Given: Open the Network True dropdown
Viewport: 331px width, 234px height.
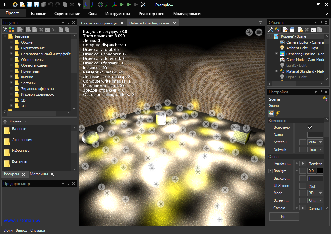Looking at the screenshot, I should click(315, 150).
